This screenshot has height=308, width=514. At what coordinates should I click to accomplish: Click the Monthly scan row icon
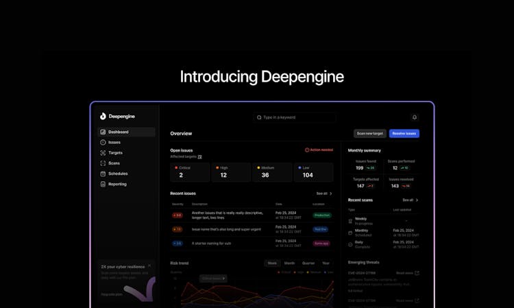pos(350,233)
